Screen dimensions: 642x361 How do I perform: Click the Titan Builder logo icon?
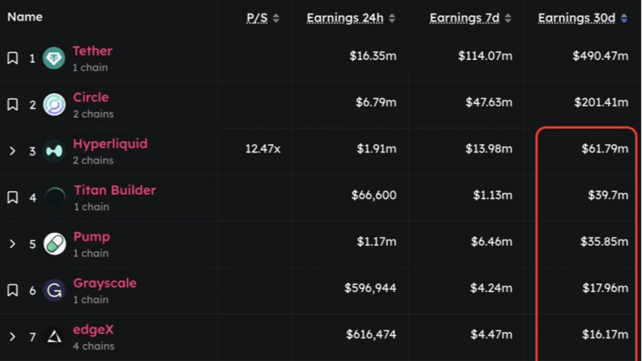click(x=55, y=198)
